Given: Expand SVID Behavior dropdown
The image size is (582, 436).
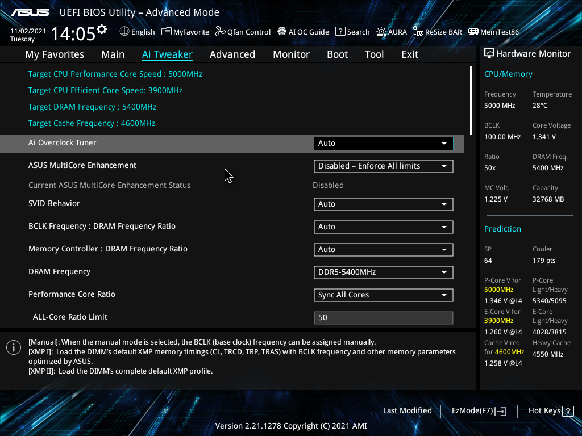Looking at the screenshot, I should (x=383, y=204).
